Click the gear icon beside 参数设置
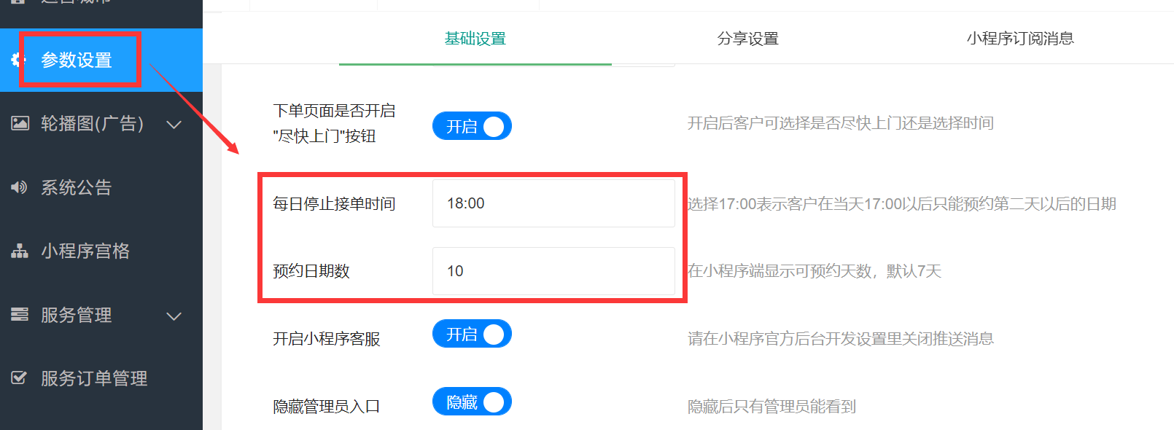The width and height of the screenshot is (1174, 430). pos(16,60)
